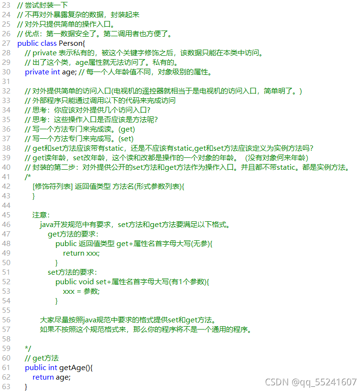
Task: Click the 'xxx = 参数;' line
Action: click(81, 291)
